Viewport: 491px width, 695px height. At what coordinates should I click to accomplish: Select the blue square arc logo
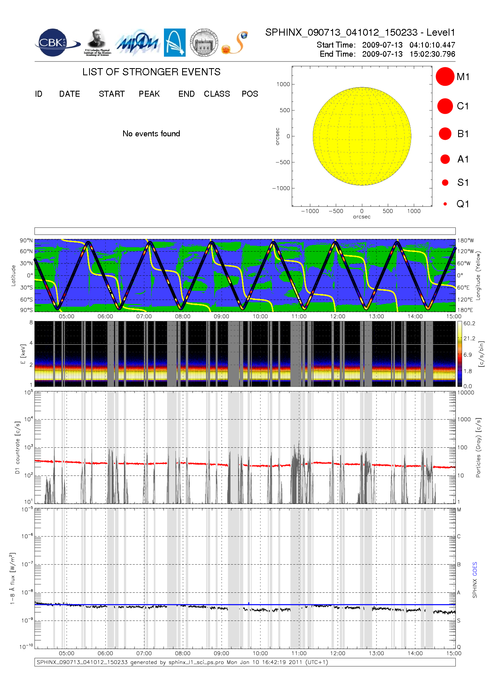tap(175, 42)
